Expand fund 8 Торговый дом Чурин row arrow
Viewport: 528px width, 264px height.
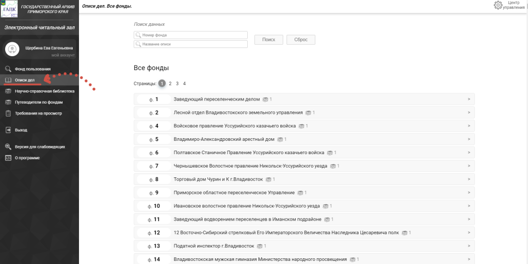pos(469,179)
